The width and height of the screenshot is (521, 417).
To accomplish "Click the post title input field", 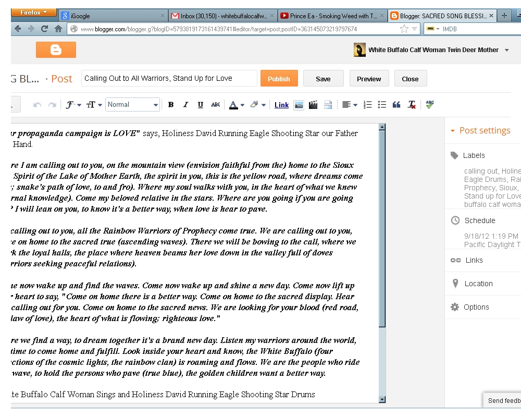I will [169, 78].
